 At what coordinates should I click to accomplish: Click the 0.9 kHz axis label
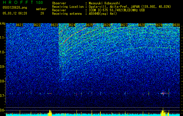point(2,67)
